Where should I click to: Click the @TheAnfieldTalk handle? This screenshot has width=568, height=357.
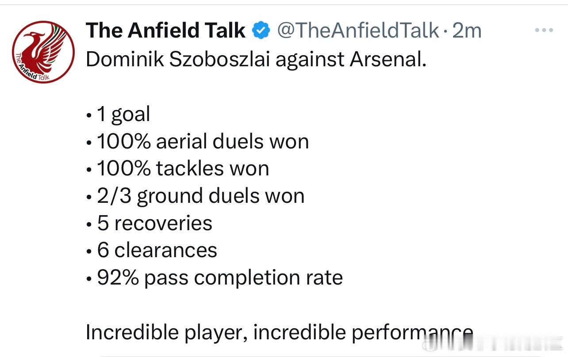(357, 30)
